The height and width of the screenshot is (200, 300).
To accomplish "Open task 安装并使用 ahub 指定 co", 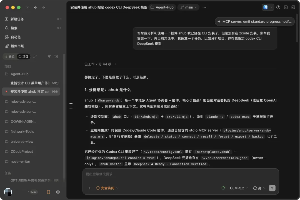I will click(x=31, y=91).
